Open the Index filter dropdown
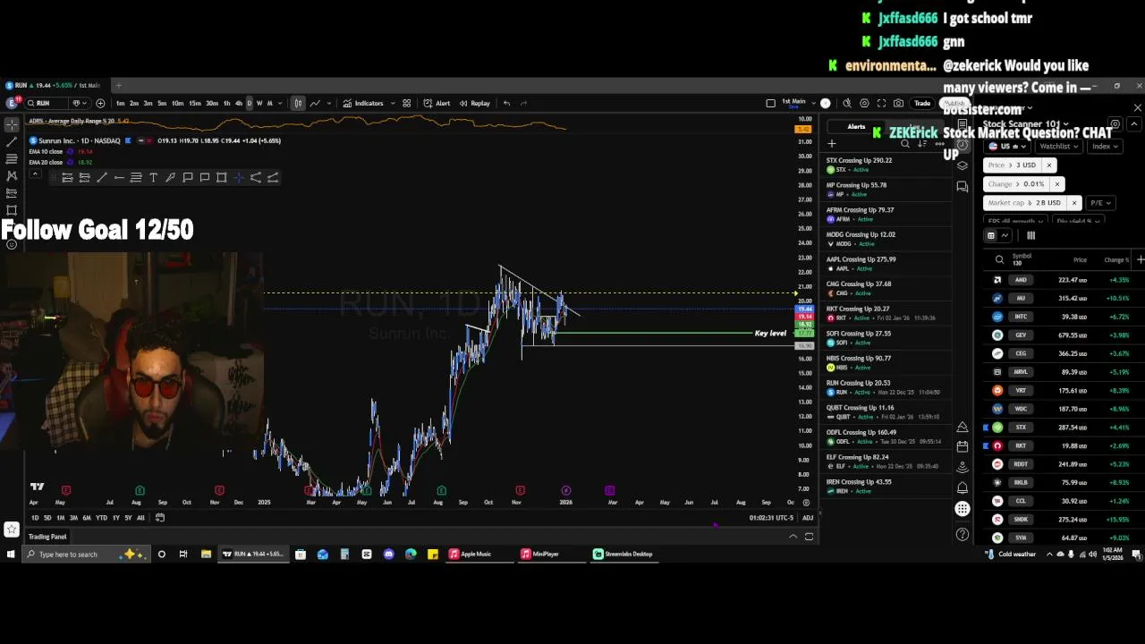The width and height of the screenshot is (1145, 644). [1104, 146]
